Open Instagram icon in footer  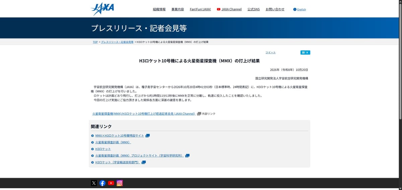point(120,183)
